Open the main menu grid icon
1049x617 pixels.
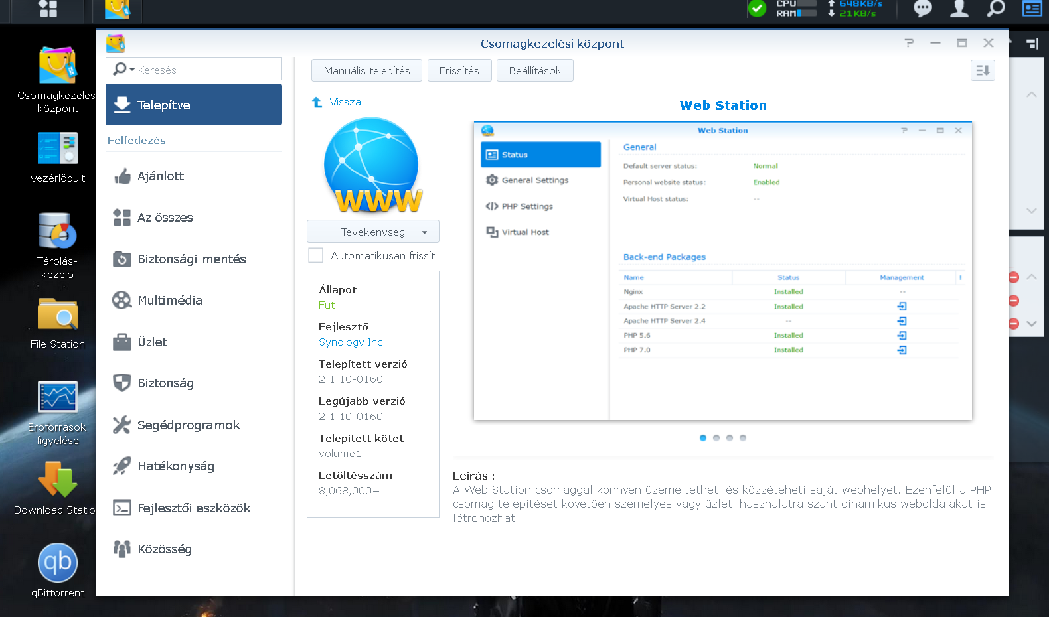coord(48,9)
